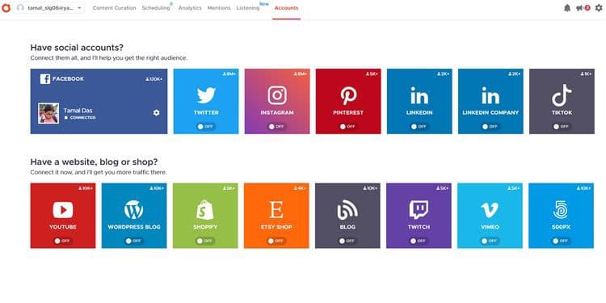Click the TWITTER label text
This screenshot has height=303, width=606.
206,113
